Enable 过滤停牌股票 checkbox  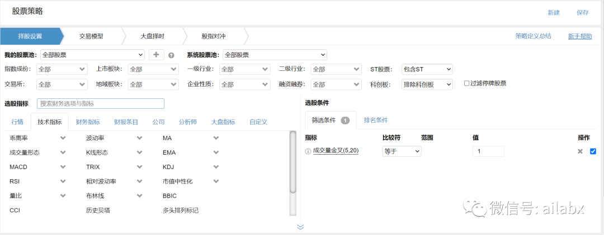pos(466,83)
